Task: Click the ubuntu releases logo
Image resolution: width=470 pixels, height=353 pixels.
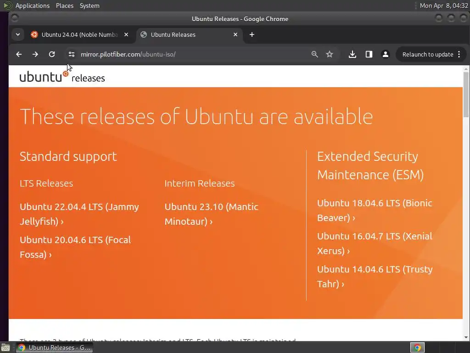Action: pos(62,77)
